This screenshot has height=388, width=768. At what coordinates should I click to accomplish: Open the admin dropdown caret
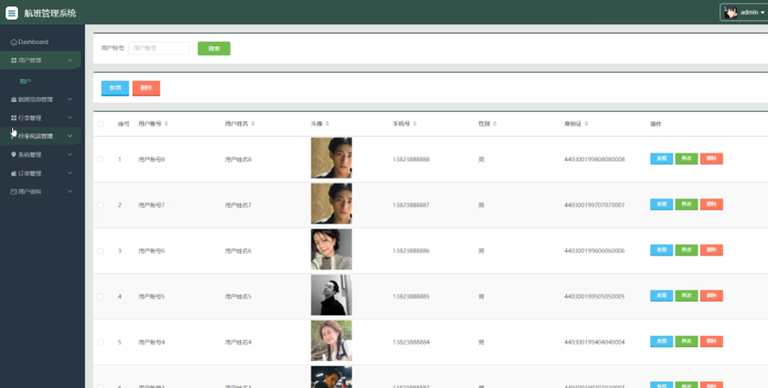(x=762, y=13)
